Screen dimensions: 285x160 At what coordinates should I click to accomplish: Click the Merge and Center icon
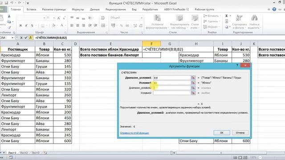click(103, 25)
